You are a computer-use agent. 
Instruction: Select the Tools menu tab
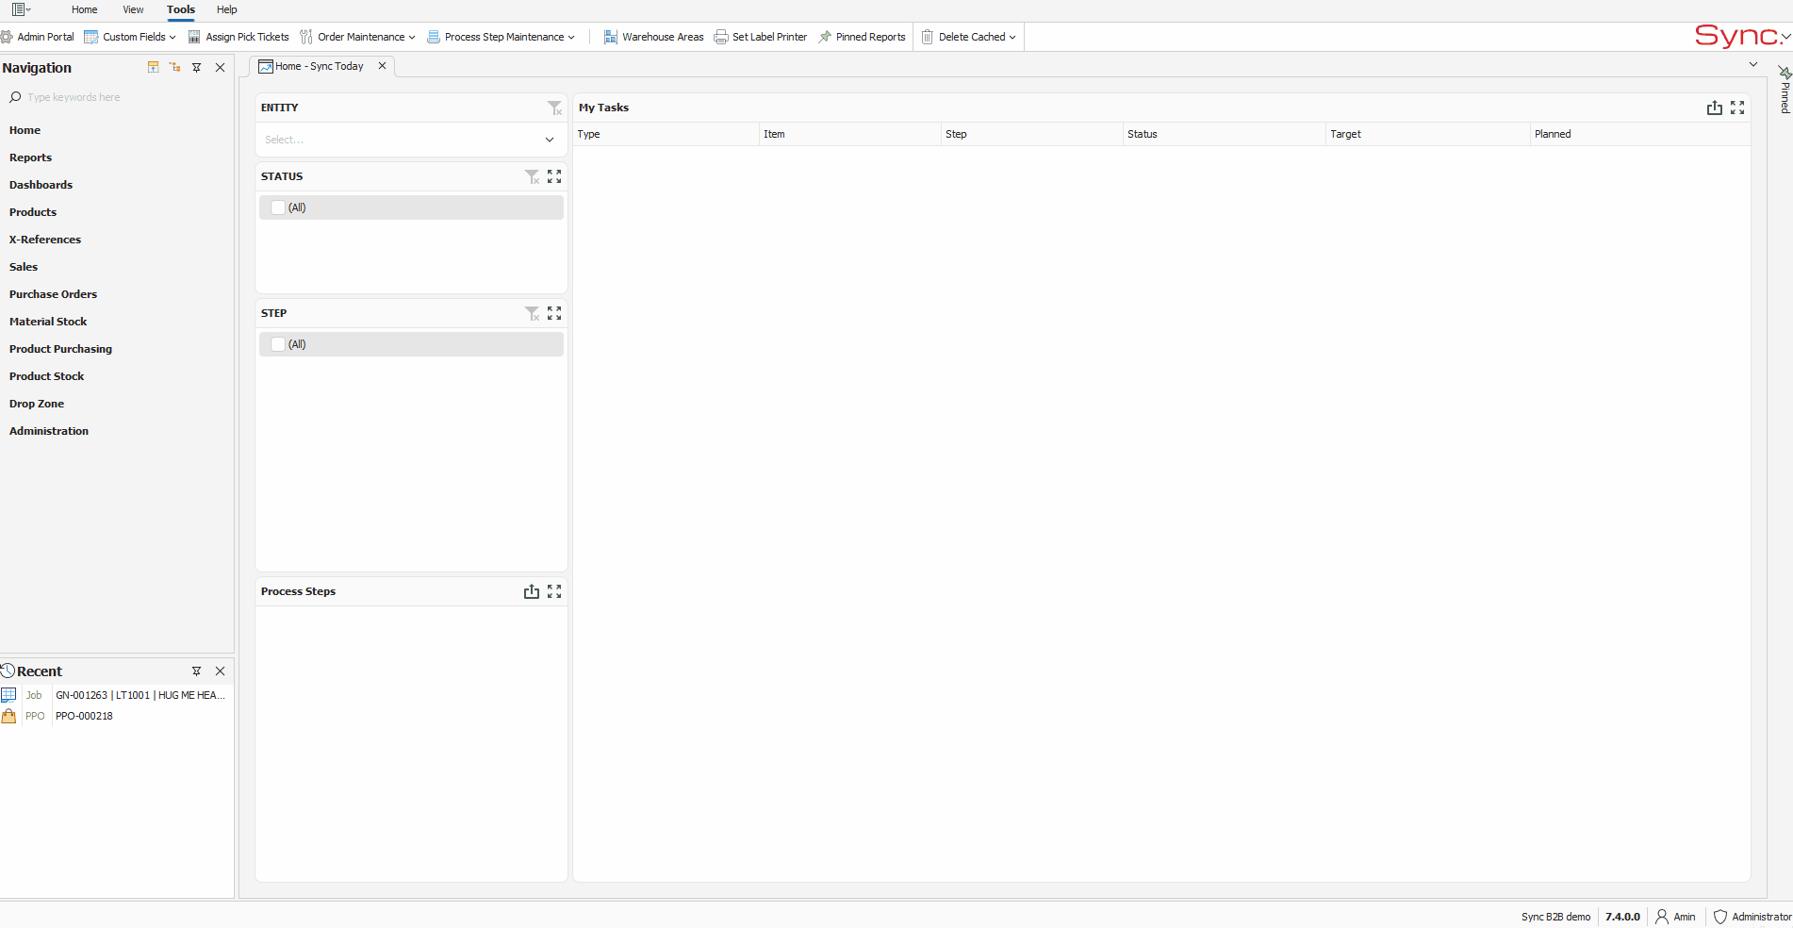(x=181, y=9)
